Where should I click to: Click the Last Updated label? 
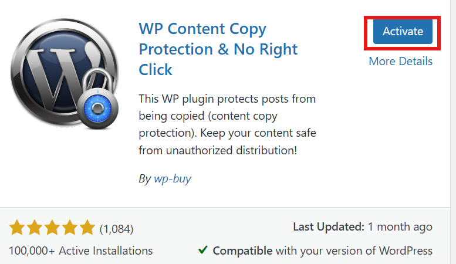pyautogui.click(x=329, y=227)
